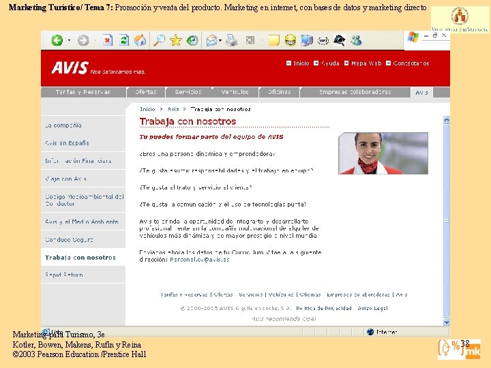Open History with green clock icon
491x368 pixels.
coord(192,40)
